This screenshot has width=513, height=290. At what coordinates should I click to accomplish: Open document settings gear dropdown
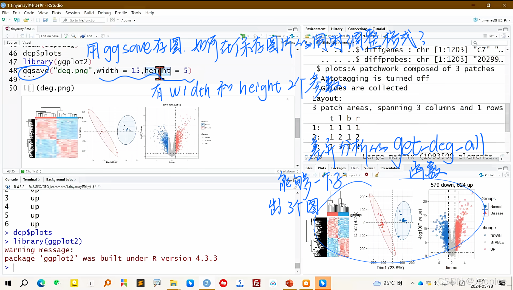tap(105, 36)
